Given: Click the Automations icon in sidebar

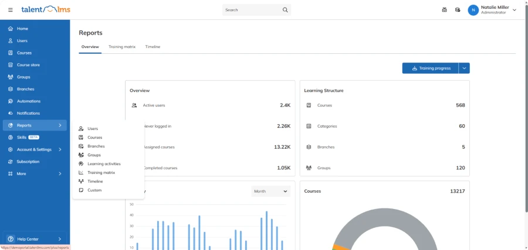Looking at the screenshot, I should pyautogui.click(x=11, y=101).
